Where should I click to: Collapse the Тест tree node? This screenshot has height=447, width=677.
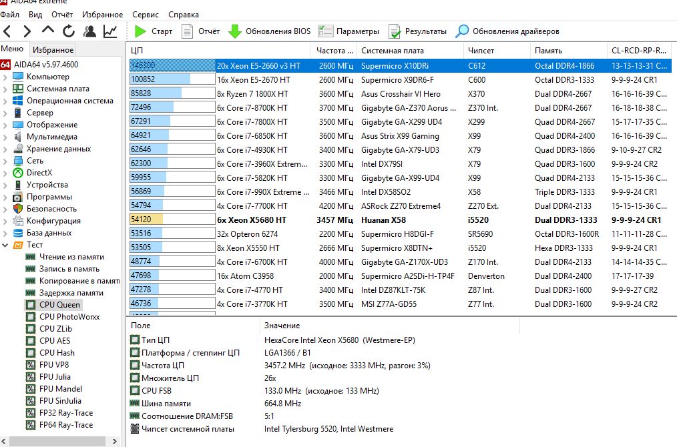5,245
